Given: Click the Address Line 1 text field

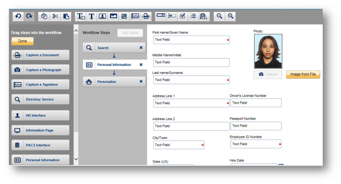Looking at the screenshot, I should click(191, 103).
